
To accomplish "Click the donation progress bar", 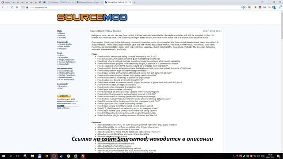I will [x=68, y=106].
